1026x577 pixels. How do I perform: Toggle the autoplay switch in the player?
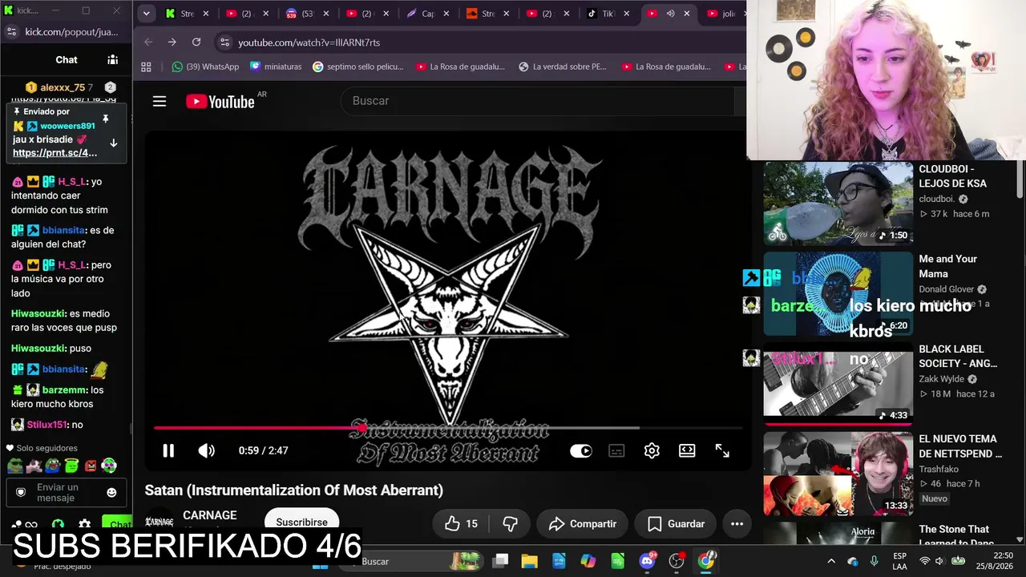point(581,450)
